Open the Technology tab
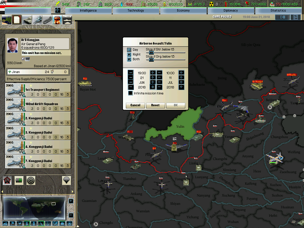304x228 pixels. coord(136,10)
